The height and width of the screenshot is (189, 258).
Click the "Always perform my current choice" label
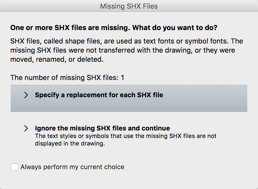coord(72,167)
